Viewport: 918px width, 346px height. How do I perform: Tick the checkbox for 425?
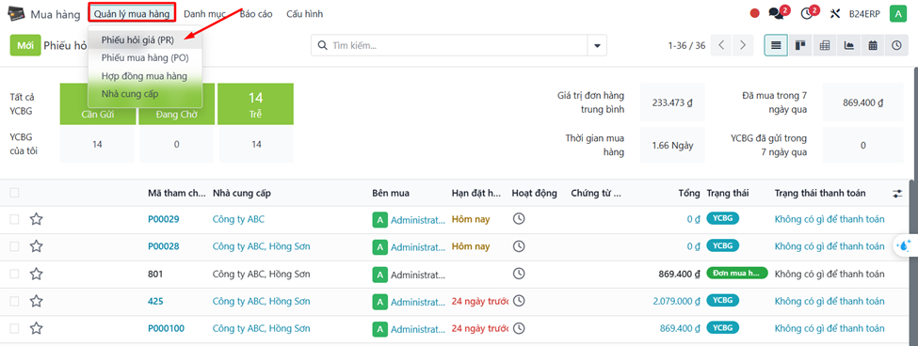(x=15, y=301)
